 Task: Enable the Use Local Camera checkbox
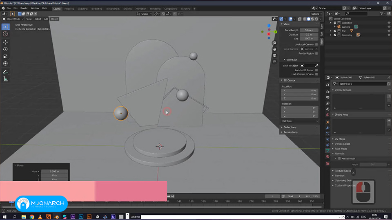[316, 44]
